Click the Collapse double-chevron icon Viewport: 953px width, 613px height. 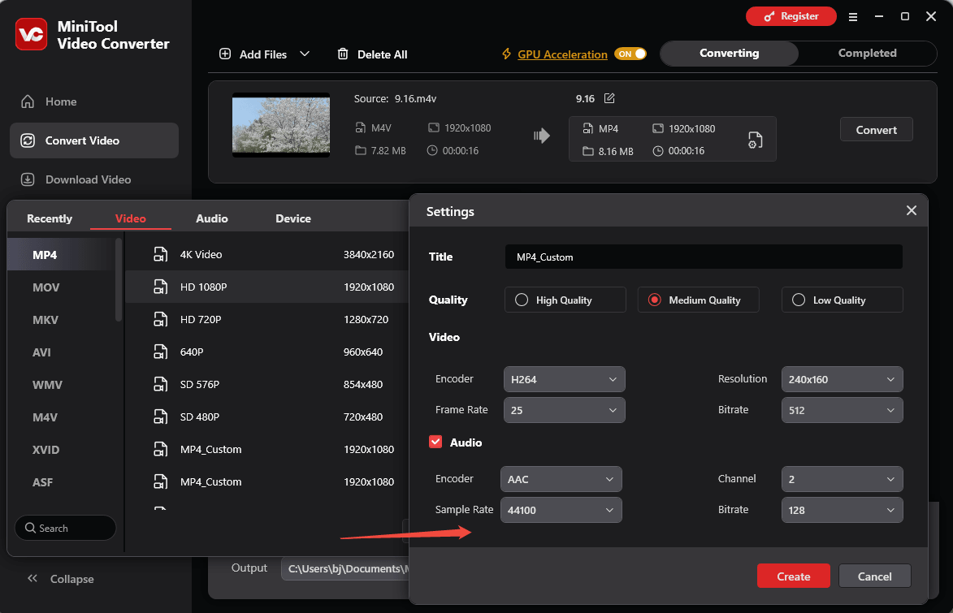pyautogui.click(x=32, y=578)
